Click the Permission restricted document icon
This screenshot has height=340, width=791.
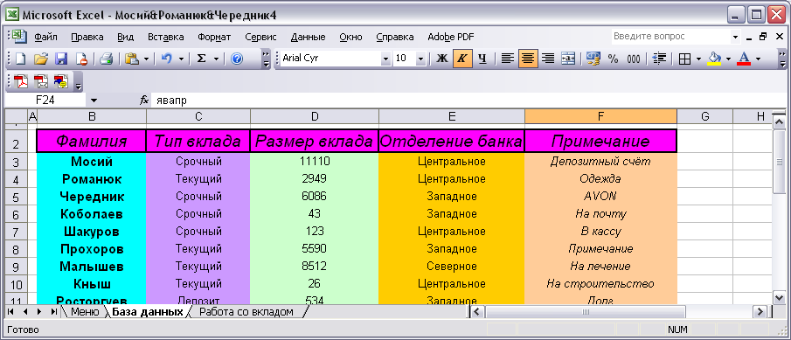[x=81, y=59]
